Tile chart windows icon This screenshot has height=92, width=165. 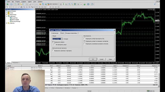[x=75, y=4]
